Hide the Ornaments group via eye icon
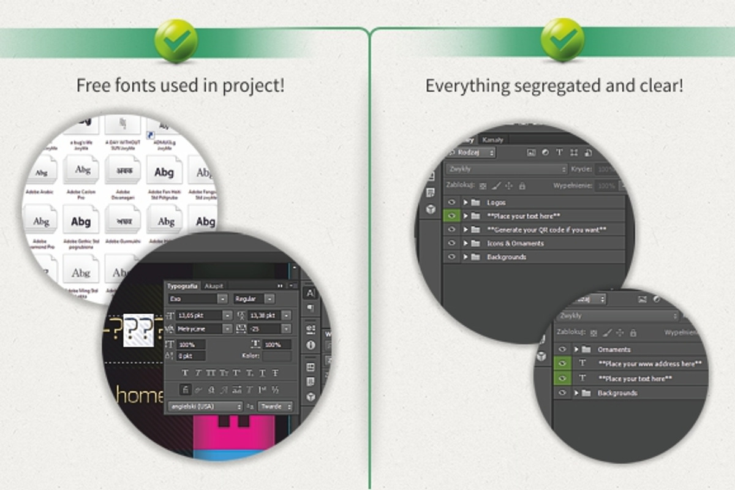Viewport: 735px width, 490px height. point(563,349)
